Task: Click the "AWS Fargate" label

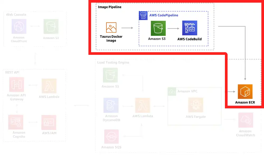Action: (196, 117)
